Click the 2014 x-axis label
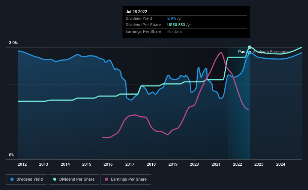 click(x=65, y=164)
